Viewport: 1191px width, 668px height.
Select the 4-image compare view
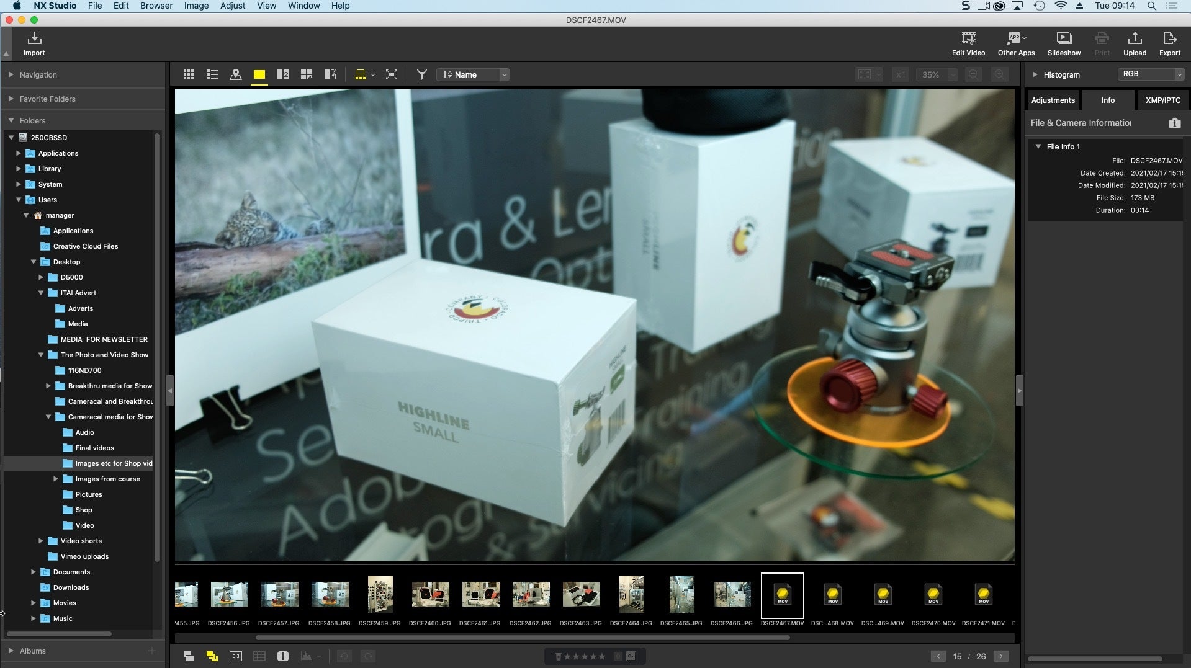(x=307, y=74)
